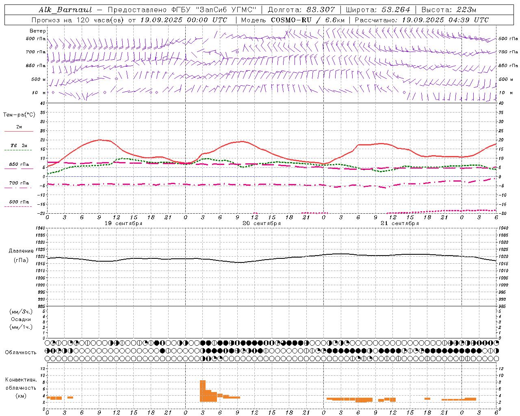Click the red temperature curve peak on 19 September
The width and height of the screenshot is (520, 416).
[x=100, y=140]
